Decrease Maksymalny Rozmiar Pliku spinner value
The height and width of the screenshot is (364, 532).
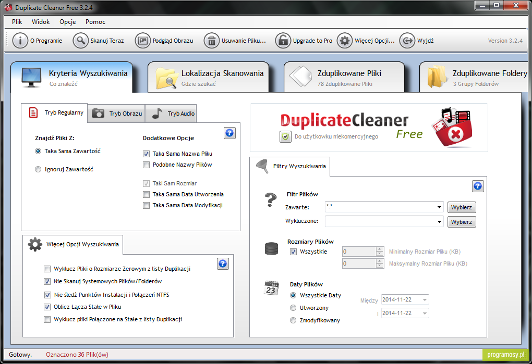380,266
